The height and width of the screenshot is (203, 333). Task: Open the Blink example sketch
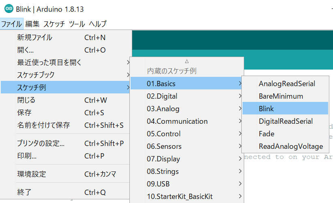pos(285,108)
